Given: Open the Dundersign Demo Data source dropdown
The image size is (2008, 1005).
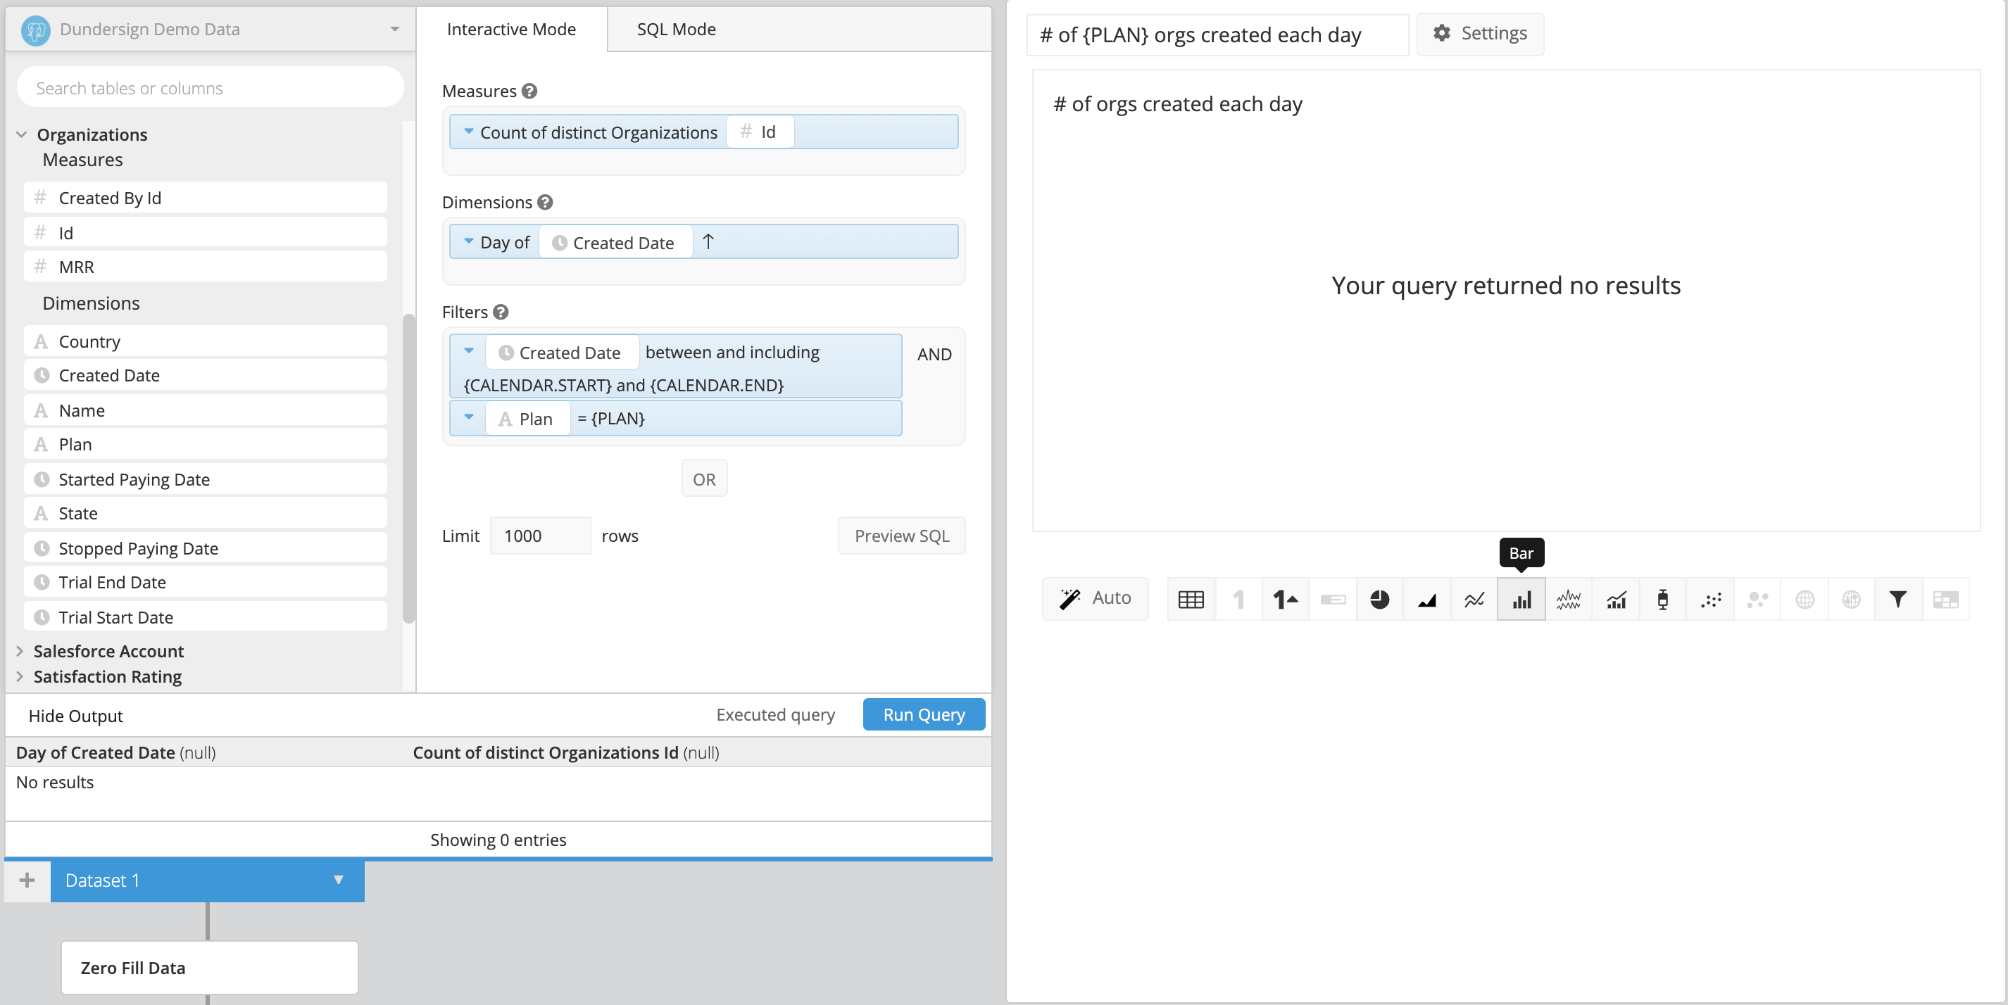Looking at the screenshot, I should [209, 30].
